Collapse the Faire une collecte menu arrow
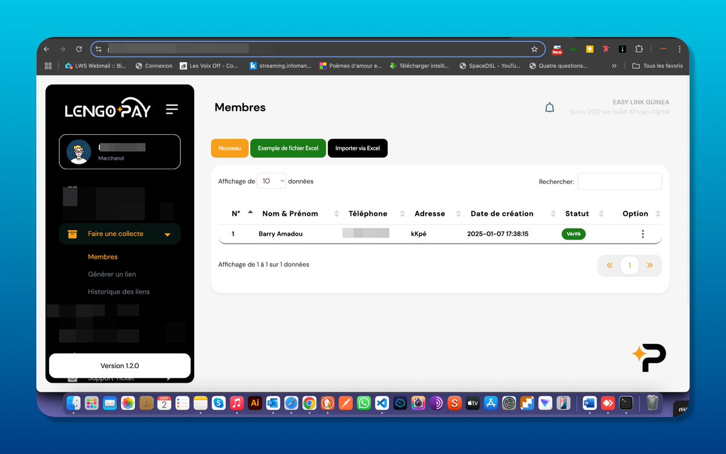This screenshot has width=726, height=454. tap(168, 235)
